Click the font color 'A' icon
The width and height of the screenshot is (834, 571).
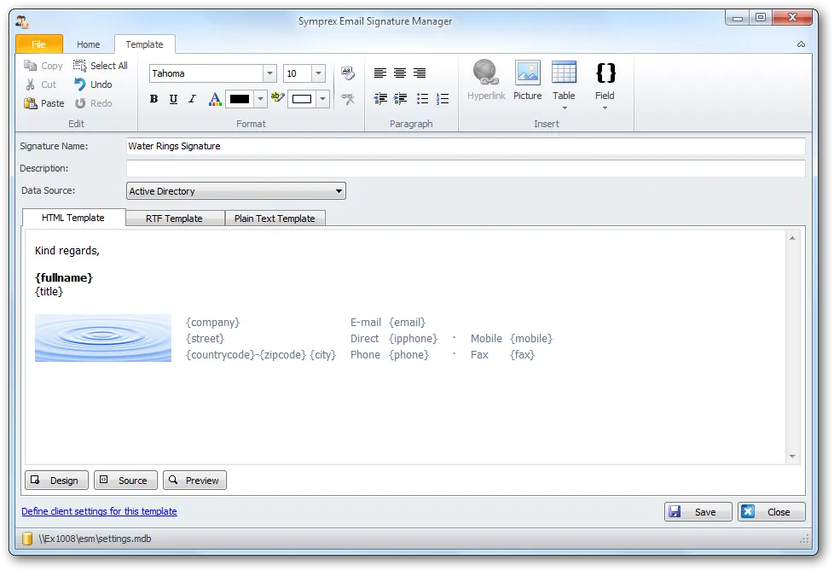(x=215, y=98)
